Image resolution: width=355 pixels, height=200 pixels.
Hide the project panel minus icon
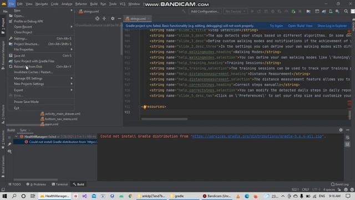pyautogui.click(x=120, y=18)
